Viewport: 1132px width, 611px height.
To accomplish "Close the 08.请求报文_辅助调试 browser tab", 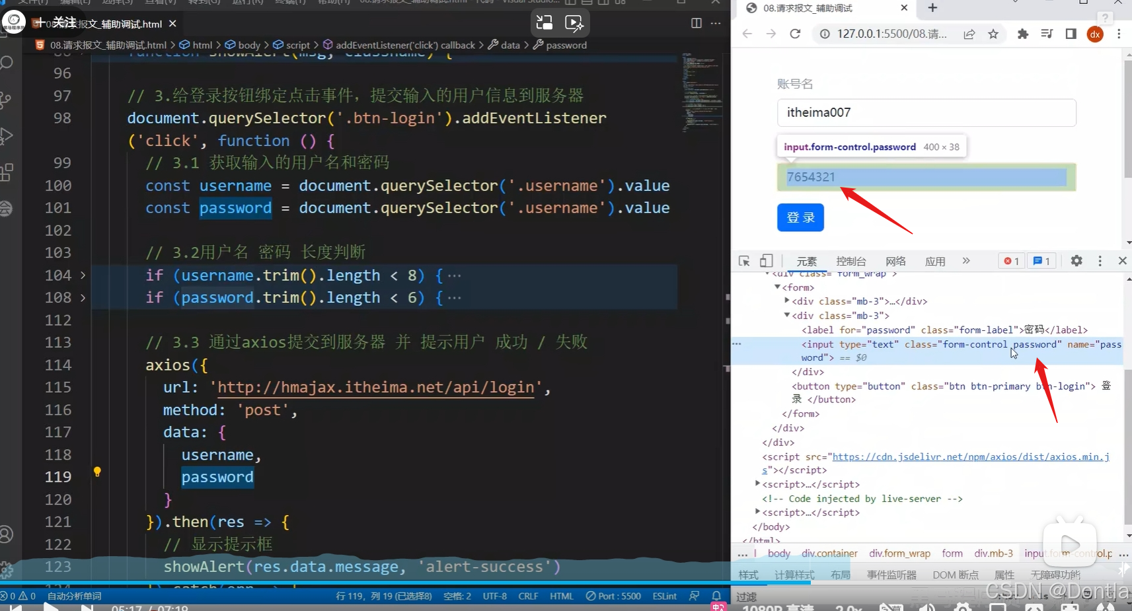I will click(904, 8).
